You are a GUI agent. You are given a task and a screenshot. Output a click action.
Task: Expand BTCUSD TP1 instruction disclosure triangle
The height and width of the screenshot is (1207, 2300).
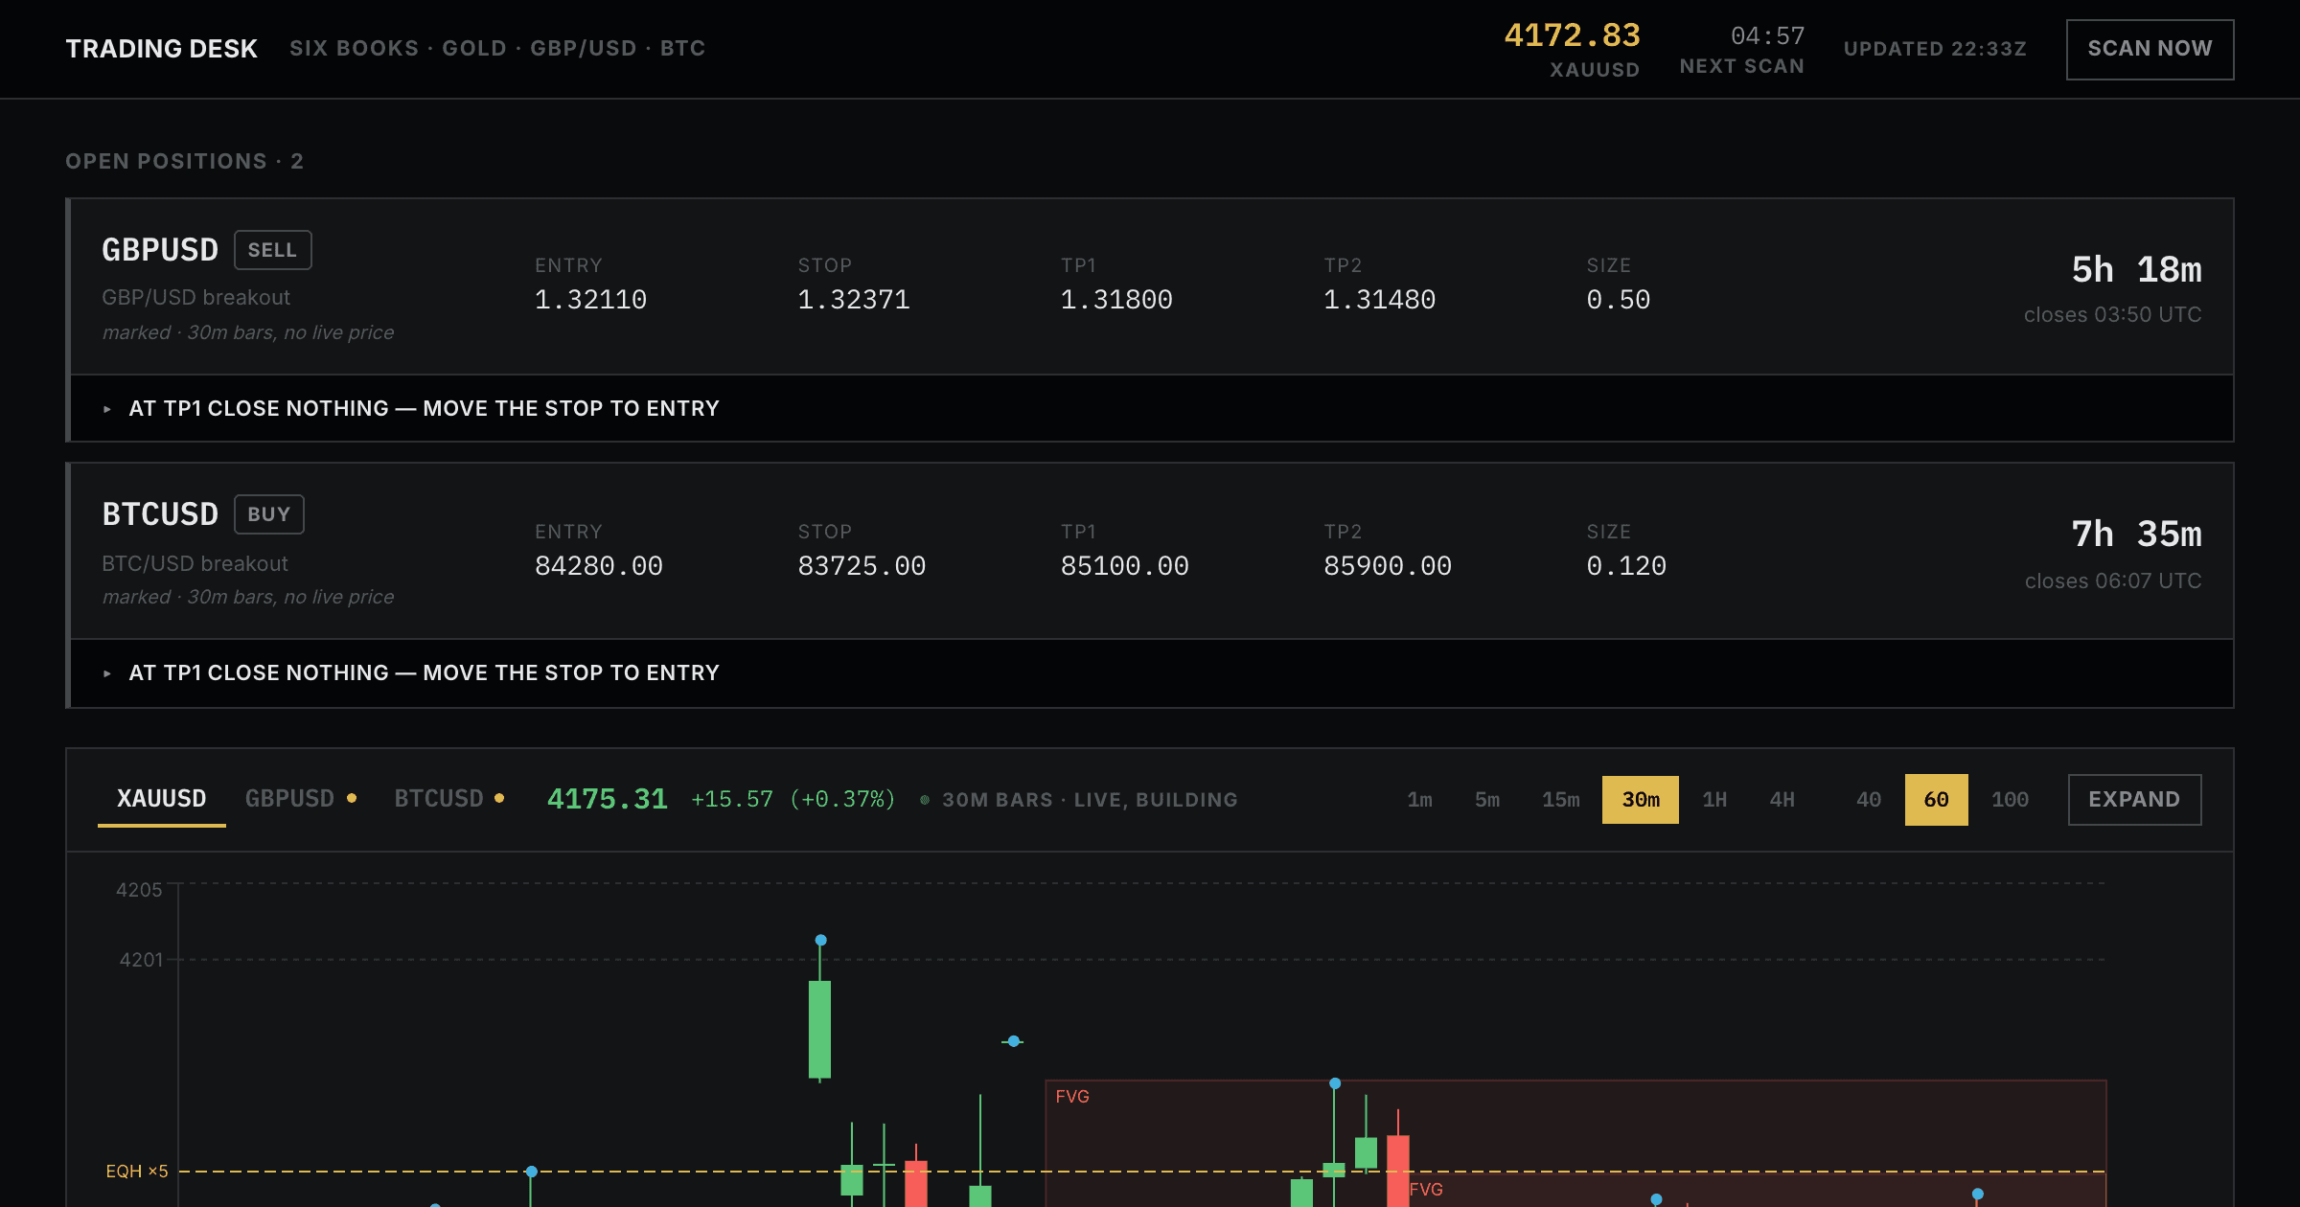(x=107, y=673)
